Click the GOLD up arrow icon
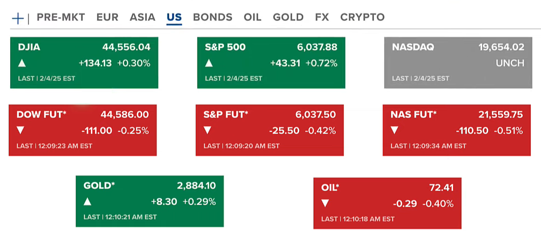 [87, 201]
